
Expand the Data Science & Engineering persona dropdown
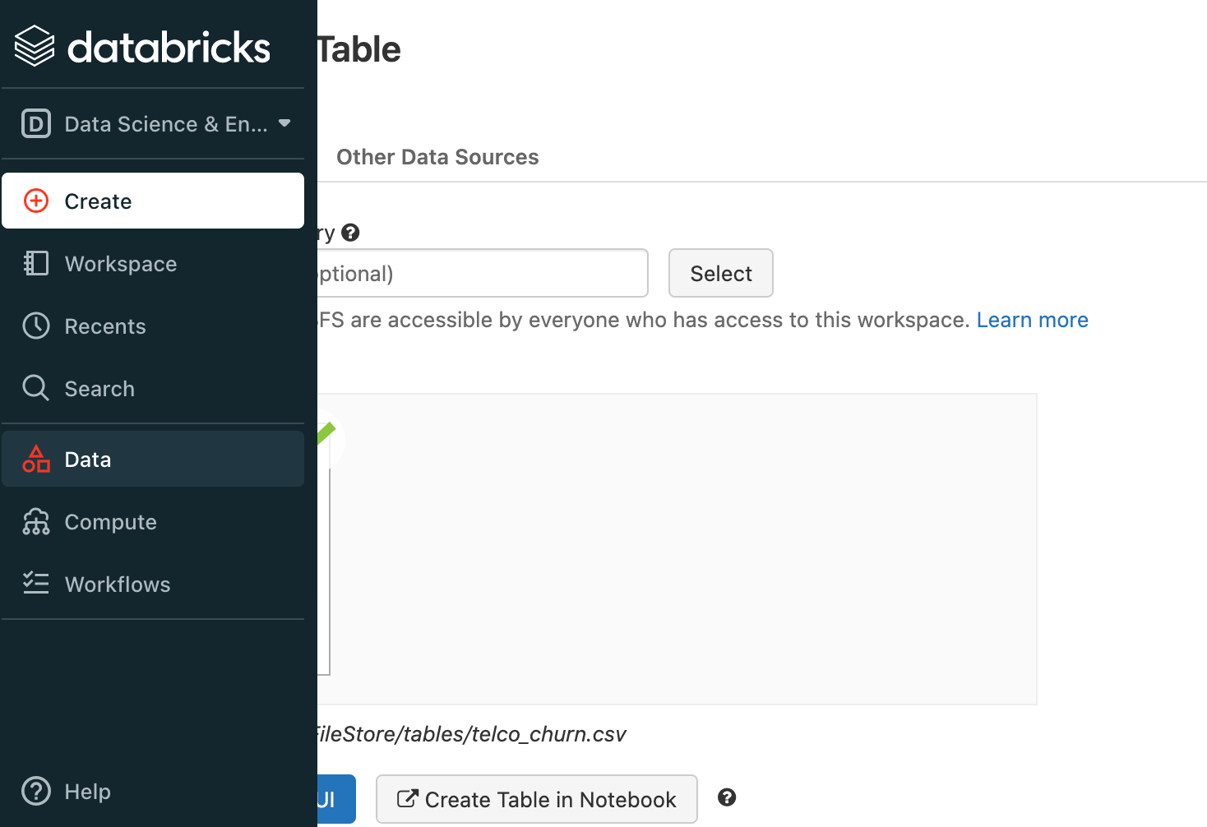pyautogui.click(x=284, y=123)
